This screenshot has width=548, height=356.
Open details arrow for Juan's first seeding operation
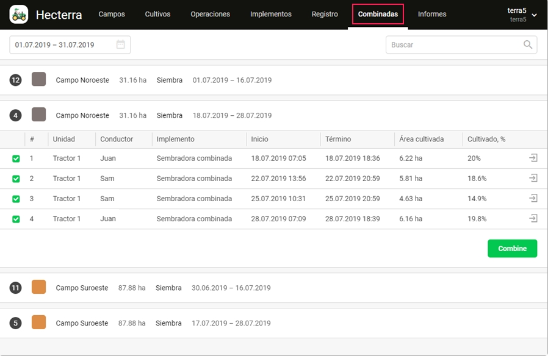[533, 158]
